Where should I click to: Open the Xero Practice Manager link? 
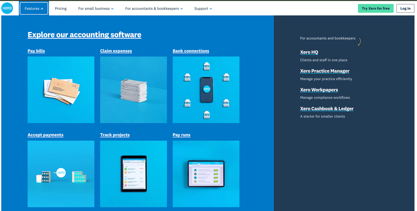pos(325,71)
